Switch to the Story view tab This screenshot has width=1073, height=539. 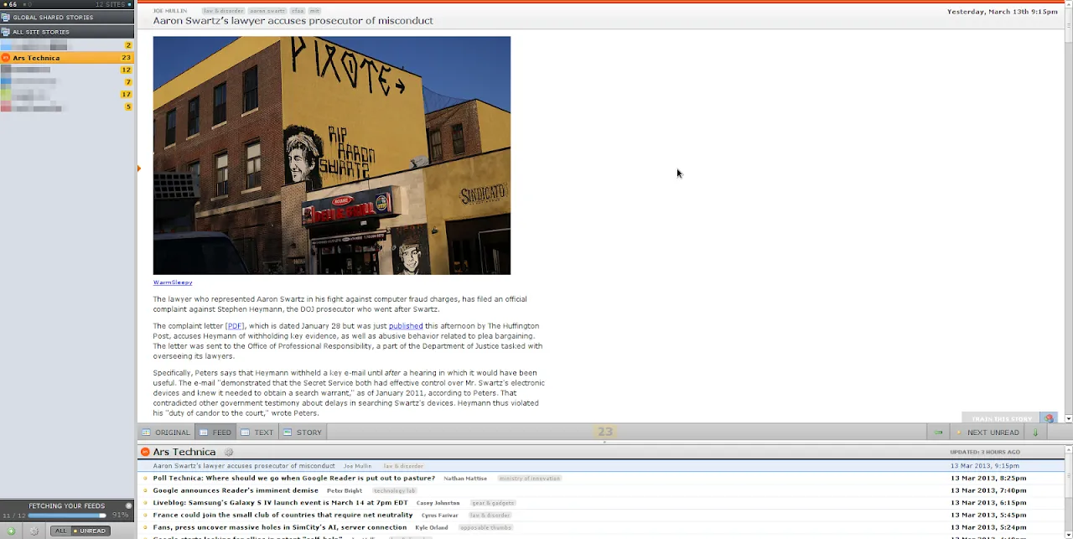point(303,433)
